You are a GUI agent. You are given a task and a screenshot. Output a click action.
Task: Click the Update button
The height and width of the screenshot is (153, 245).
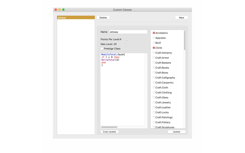click(x=177, y=132)
